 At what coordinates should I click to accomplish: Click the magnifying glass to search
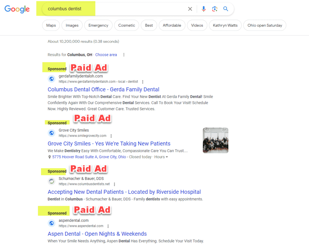225,9
